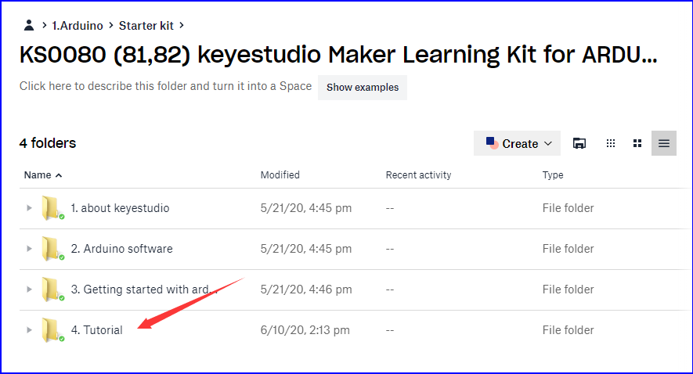The height and width of the screenshot is (374, 693).
Task: Click folder icon for 1. about keyestudio
Action: pos(52,208)
